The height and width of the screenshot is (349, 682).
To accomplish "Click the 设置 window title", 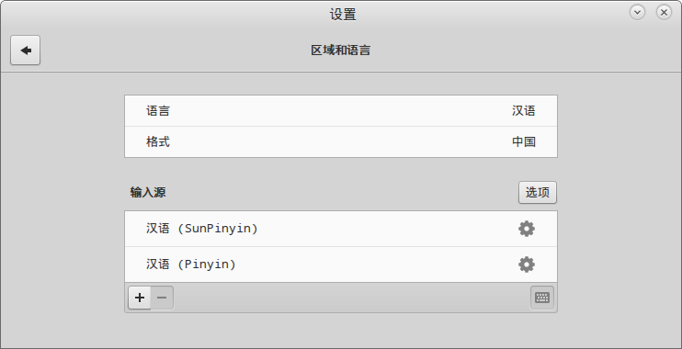I will click(343, 15).
